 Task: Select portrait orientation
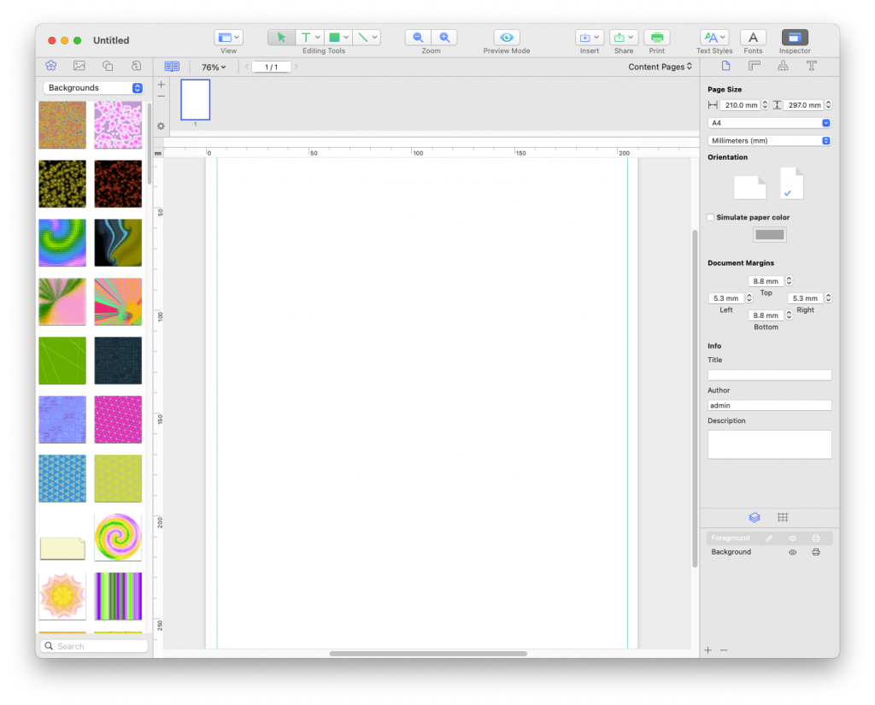(791, 183)
